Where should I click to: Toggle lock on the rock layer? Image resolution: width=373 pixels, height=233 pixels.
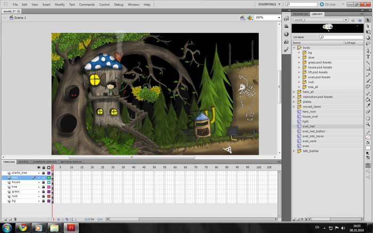coord(43,196)
